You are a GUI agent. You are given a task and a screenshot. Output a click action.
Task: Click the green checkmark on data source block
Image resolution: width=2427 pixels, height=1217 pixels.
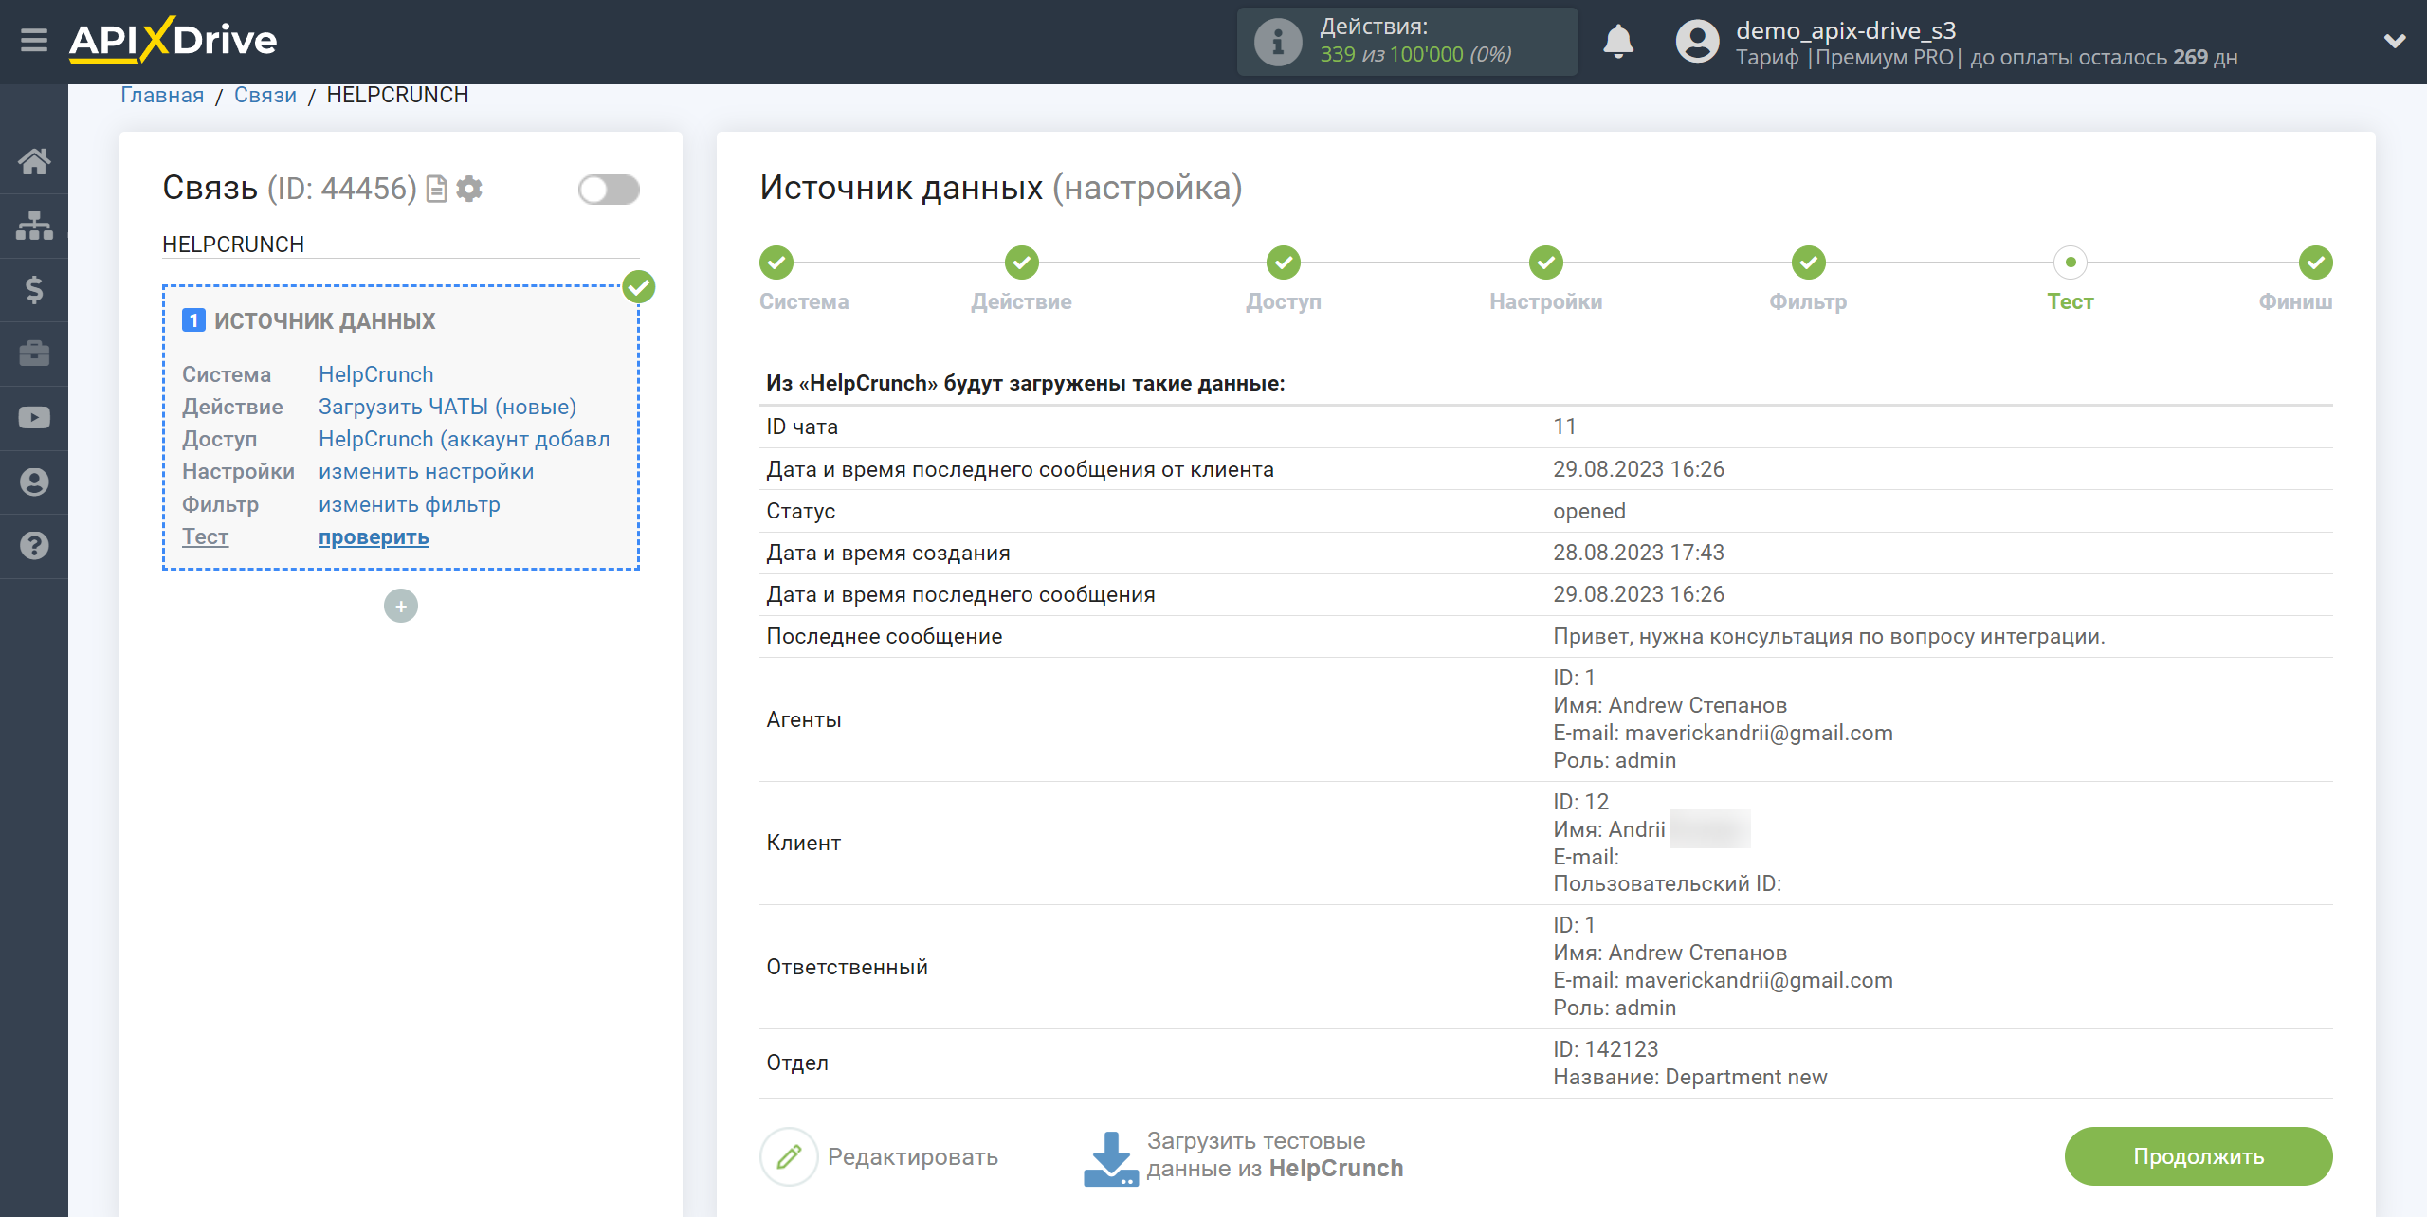(x=639, y=286)
